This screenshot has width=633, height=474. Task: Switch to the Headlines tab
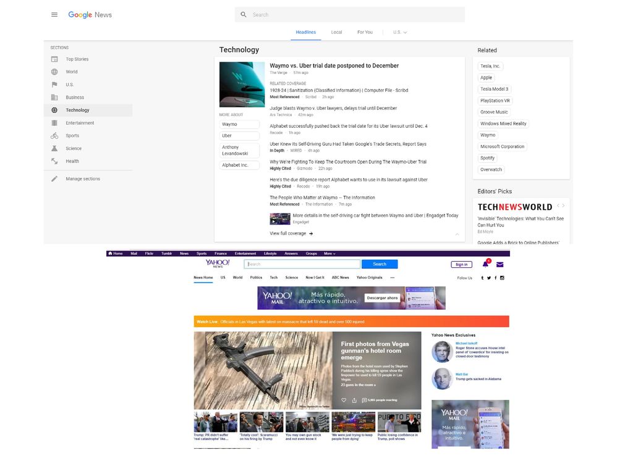pyautogui.click(x=306, y=32)
